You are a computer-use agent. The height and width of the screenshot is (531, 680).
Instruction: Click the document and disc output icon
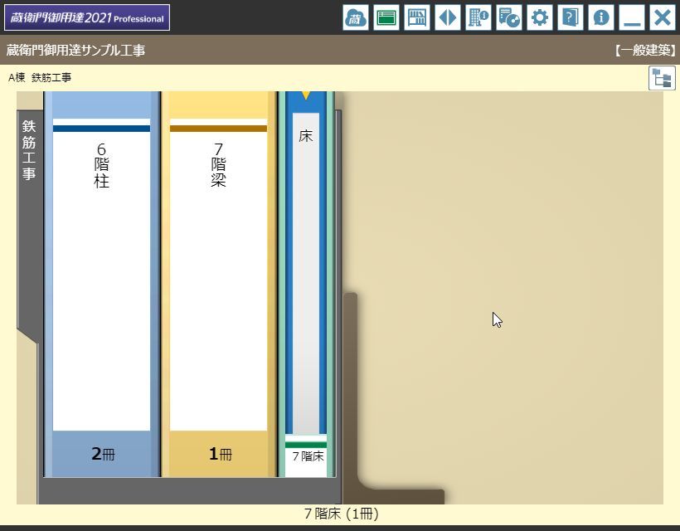[509, 17]
